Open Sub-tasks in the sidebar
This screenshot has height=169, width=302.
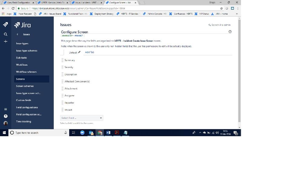coord(21,58)
